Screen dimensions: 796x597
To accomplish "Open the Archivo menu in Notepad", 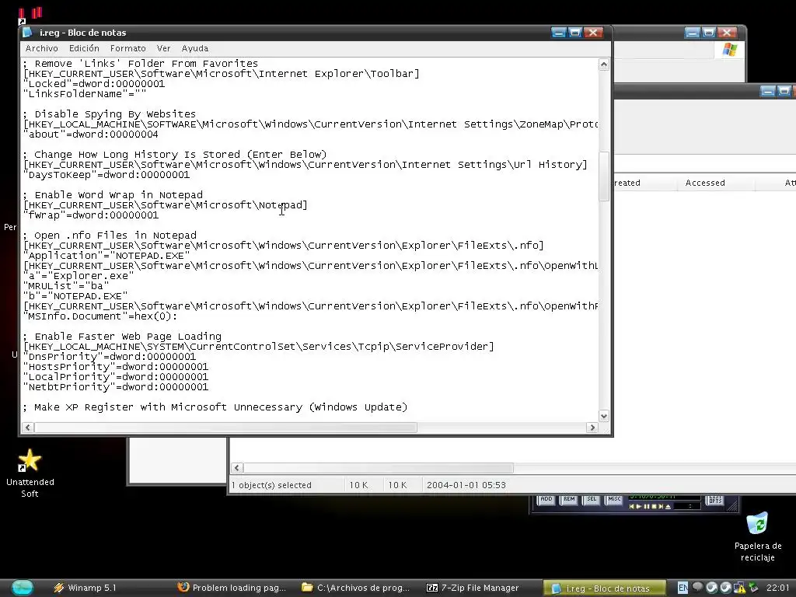I will pos(42,48).
